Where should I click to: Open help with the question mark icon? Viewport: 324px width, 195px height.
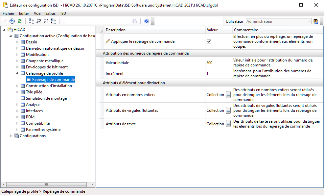[147, 21]
